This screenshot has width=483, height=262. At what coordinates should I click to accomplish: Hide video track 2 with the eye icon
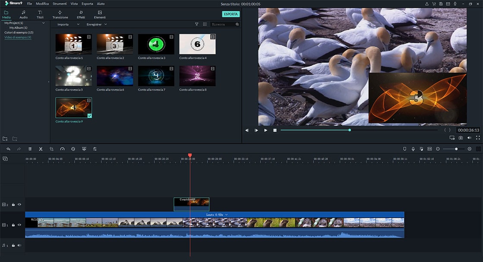(x=19, y=204)
